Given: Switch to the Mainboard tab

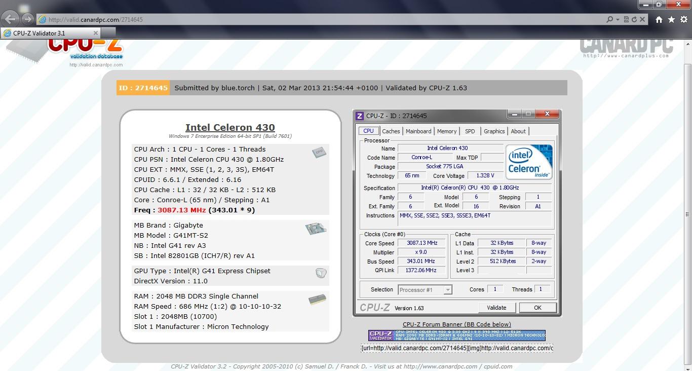Looking at the screenshot, I should (418, 131).
